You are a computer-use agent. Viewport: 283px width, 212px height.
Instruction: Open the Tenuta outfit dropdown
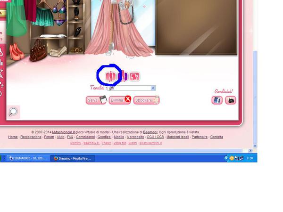153,88
